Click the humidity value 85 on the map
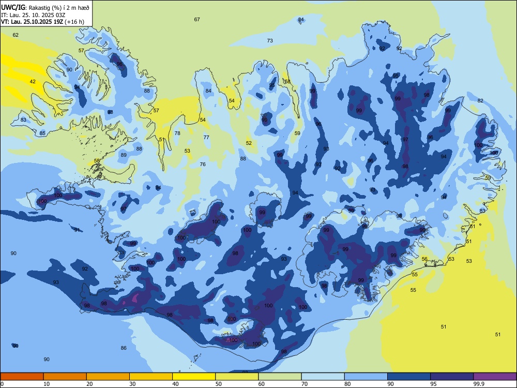Screen dimensions: 517x388 pyautogui.click(x=42, y=133)
